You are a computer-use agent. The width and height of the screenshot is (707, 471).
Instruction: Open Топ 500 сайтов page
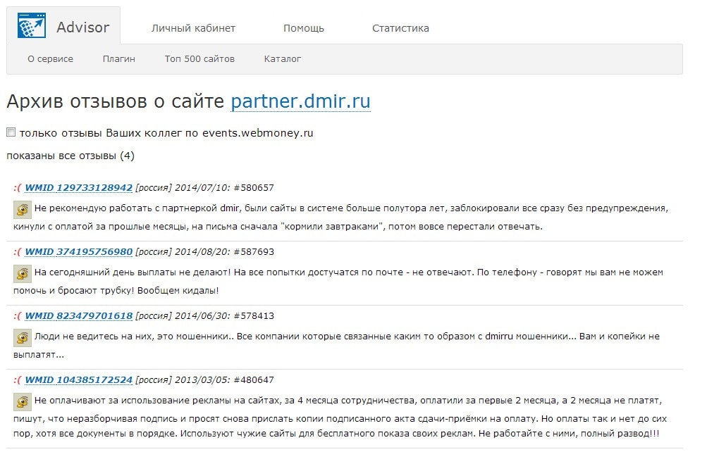pos(199,59)
